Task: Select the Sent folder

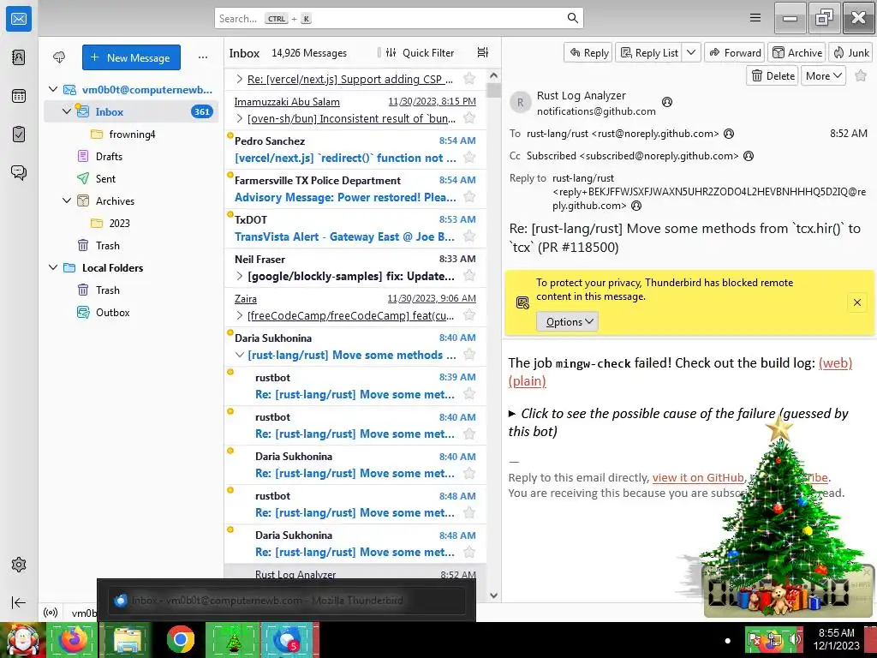Action: coord(105,178)
